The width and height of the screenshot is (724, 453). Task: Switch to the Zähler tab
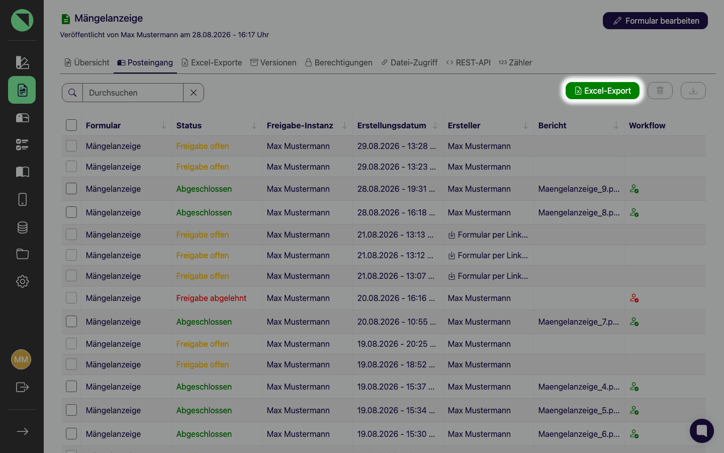point(515,62)
